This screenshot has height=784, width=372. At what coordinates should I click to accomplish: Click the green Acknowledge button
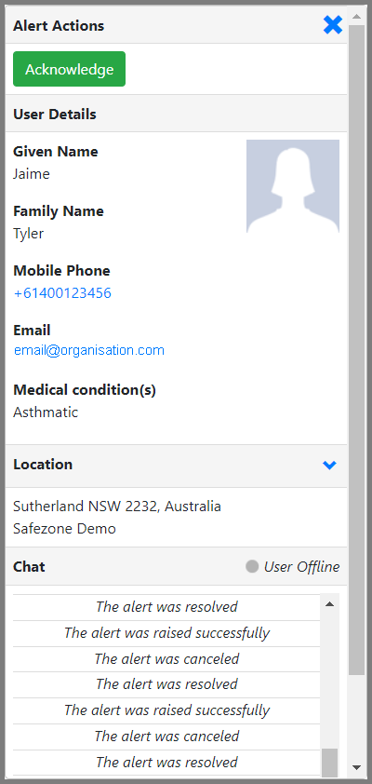(70, 69)
